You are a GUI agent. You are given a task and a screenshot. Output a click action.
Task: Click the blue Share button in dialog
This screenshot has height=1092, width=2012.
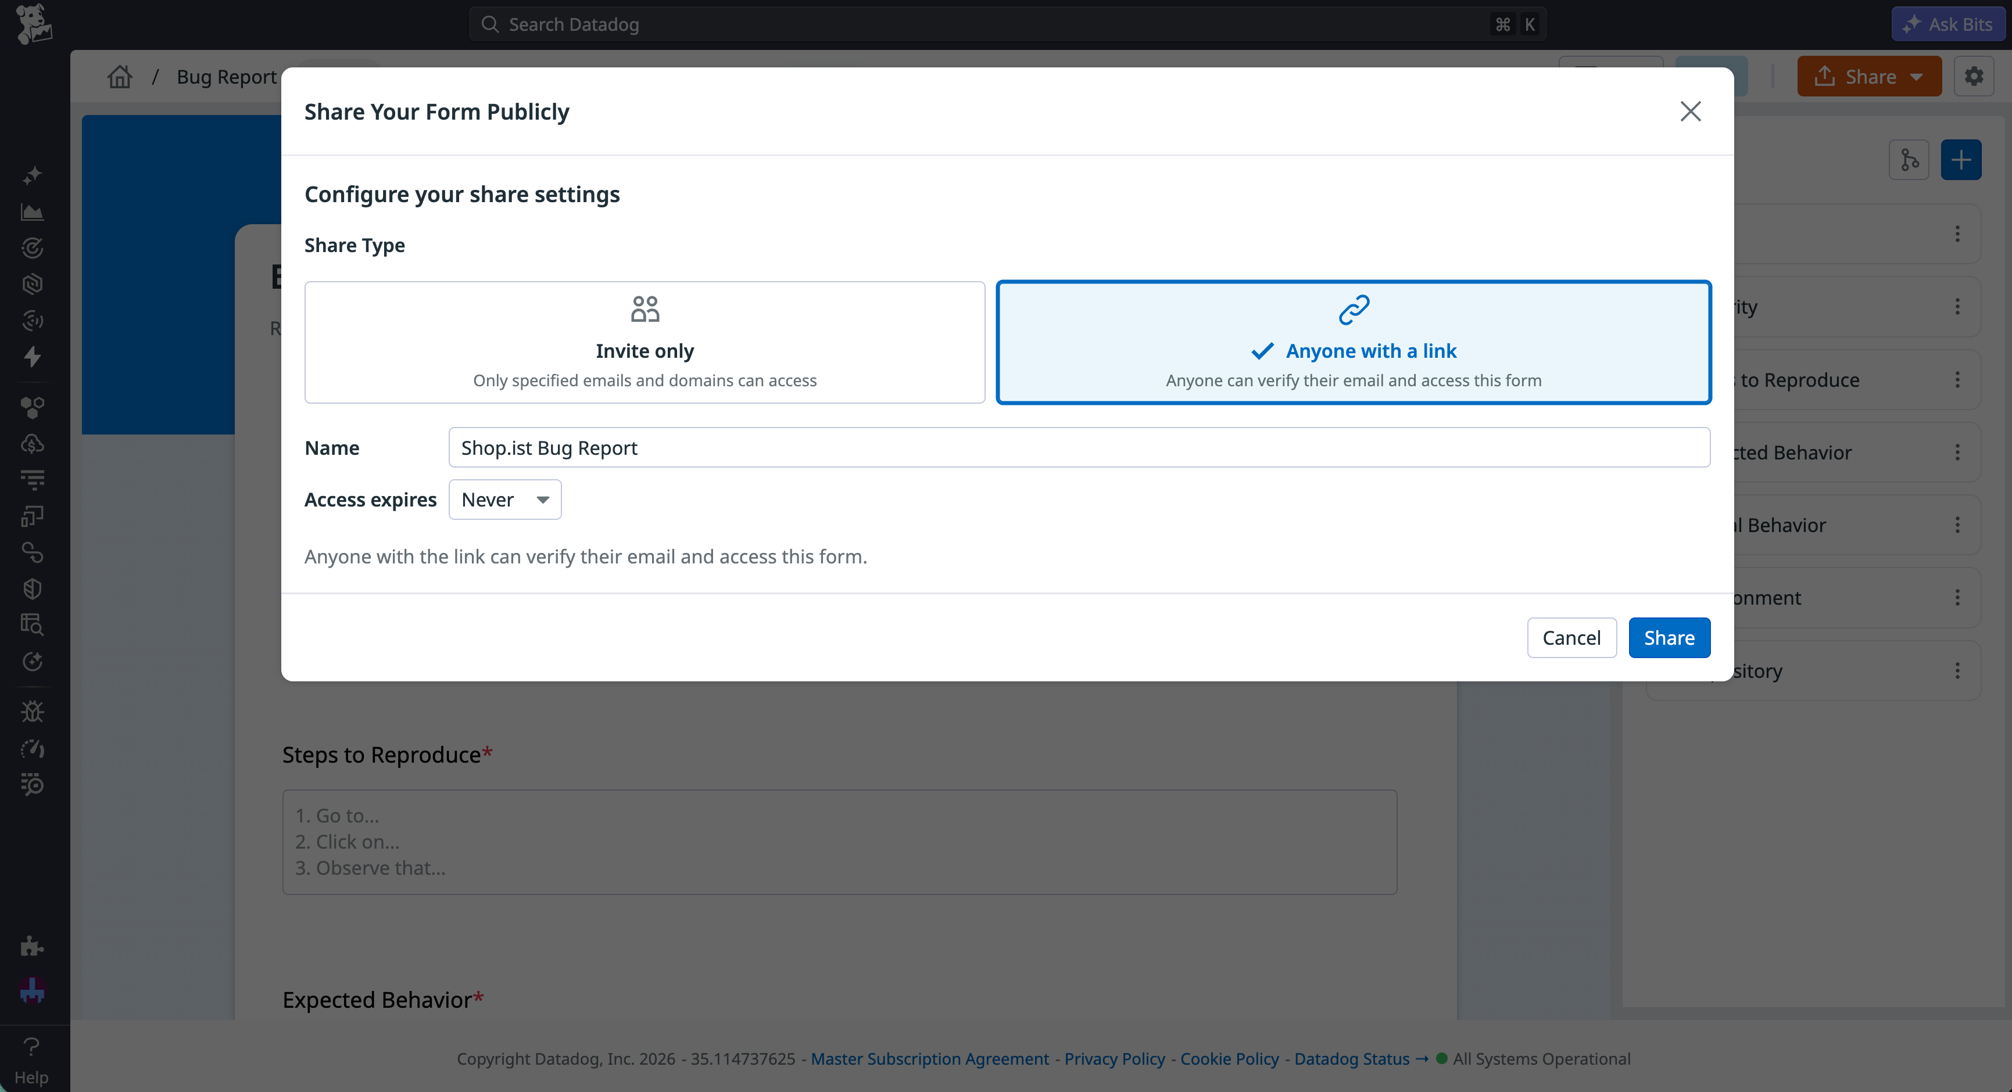[x=1669, y=638]
